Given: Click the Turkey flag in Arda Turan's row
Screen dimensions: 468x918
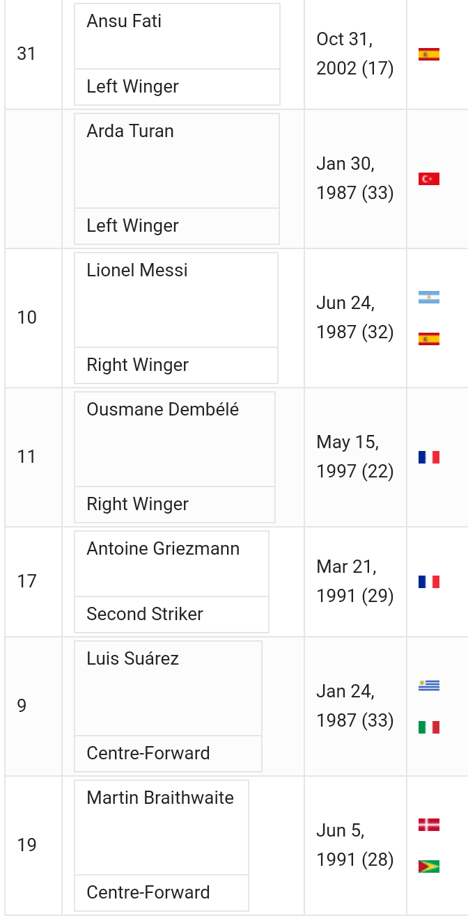Looking at the screenshot, I should click(x=428, y=179).
